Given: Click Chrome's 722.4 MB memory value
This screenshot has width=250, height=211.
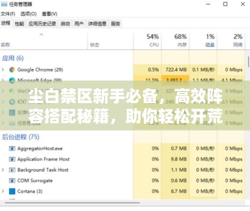Looking at the screenshot, I should 176,70.
